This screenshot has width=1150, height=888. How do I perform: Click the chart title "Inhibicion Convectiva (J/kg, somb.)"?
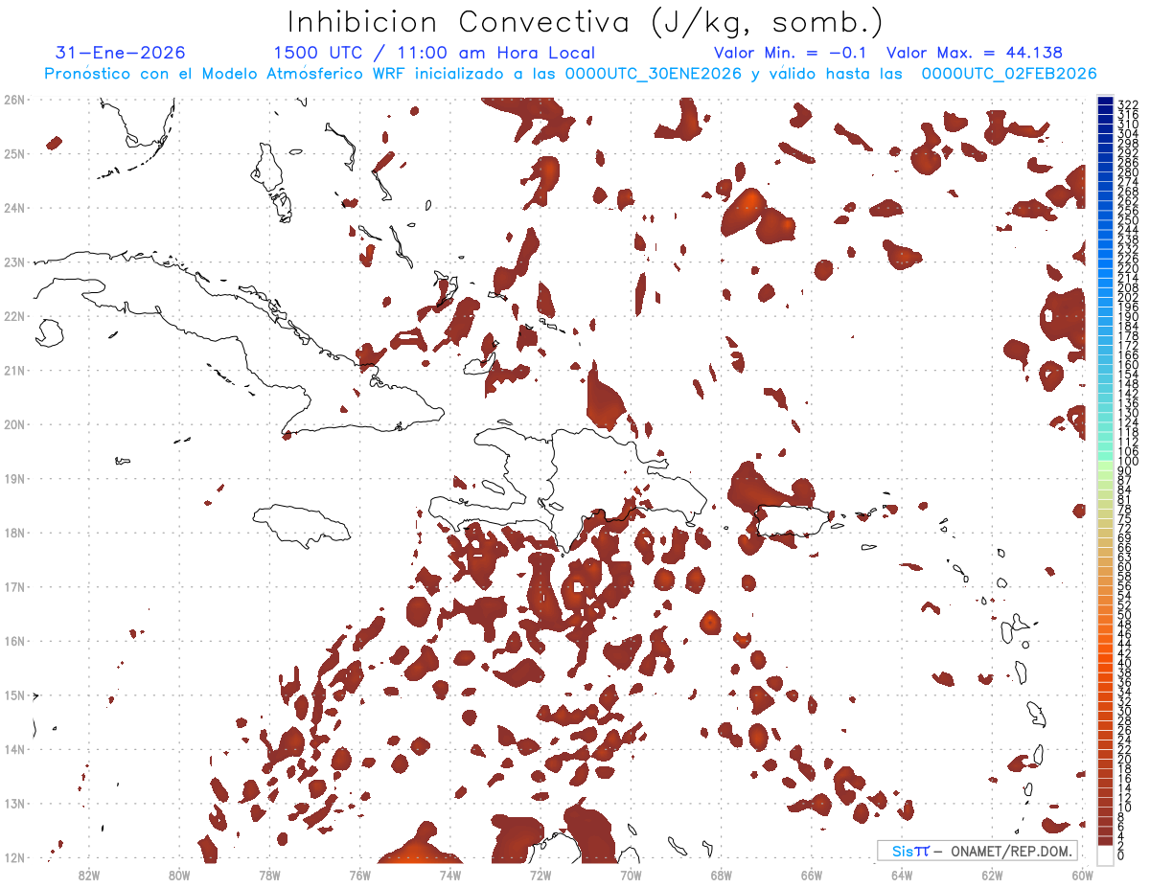pos(586,22)
